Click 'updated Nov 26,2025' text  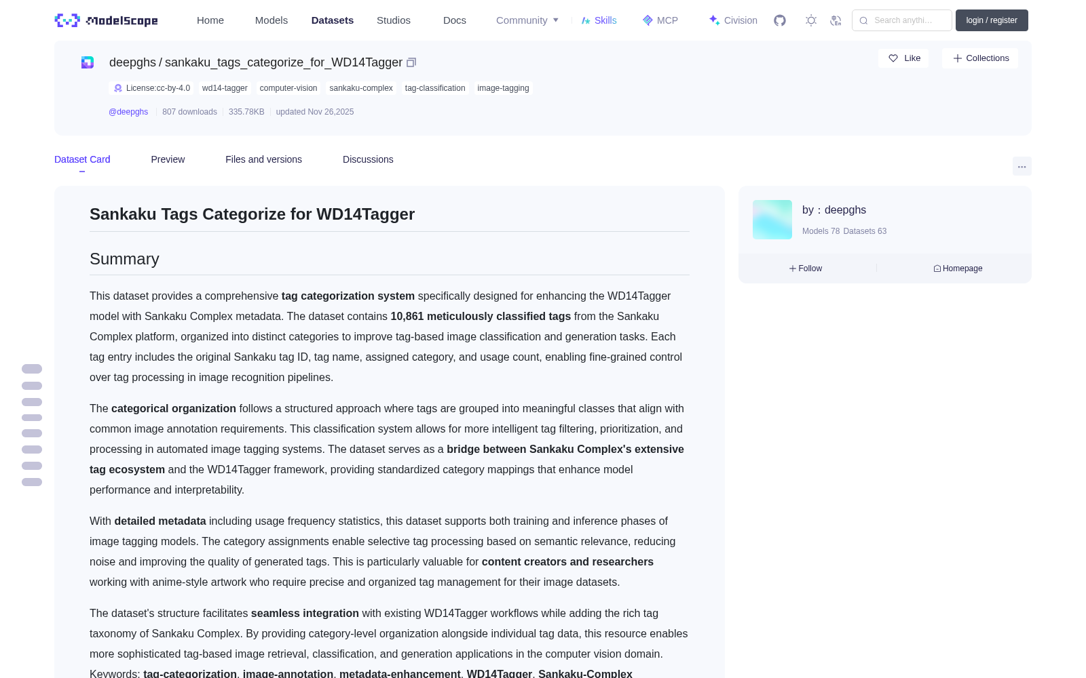coord(315,112)
